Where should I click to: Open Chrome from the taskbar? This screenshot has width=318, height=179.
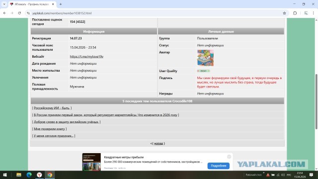coord(50,175)
